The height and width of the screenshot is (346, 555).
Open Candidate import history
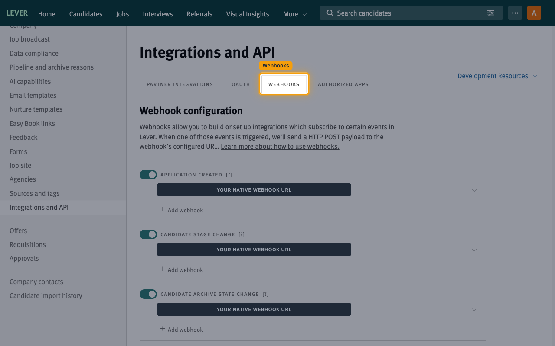tap(46, 295)
